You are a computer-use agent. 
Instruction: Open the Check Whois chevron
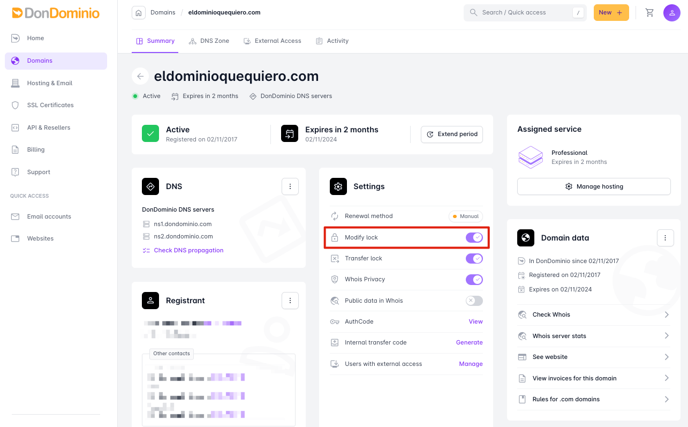tap(667, 314)
